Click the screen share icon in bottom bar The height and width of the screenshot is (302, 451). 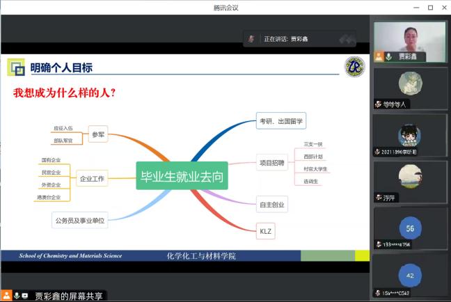point(25,295)
